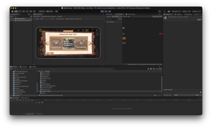Screen dimensions: 212x128
Task: Open the add parameter plus dropdown
Action: (x=120, y=19)
